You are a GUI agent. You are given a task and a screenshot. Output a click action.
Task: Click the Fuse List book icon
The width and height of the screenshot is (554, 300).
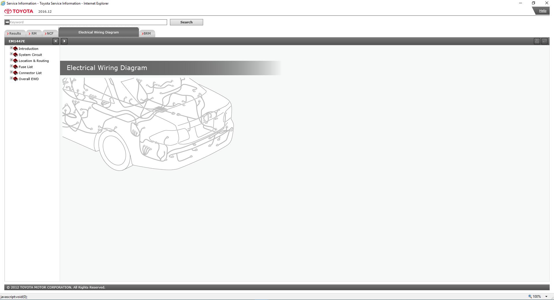coord(16,67)
